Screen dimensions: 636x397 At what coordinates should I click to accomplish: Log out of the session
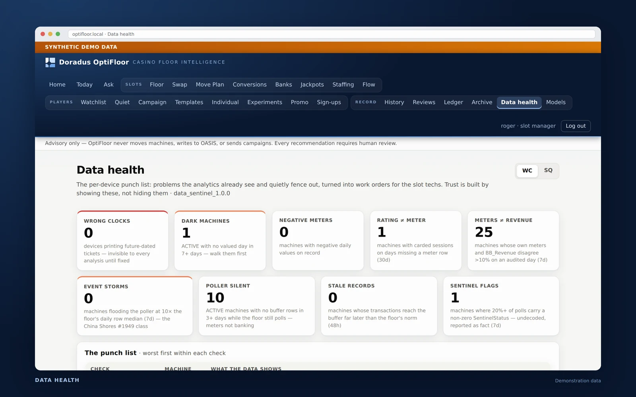pyautogui.click(x=576, y=126)
